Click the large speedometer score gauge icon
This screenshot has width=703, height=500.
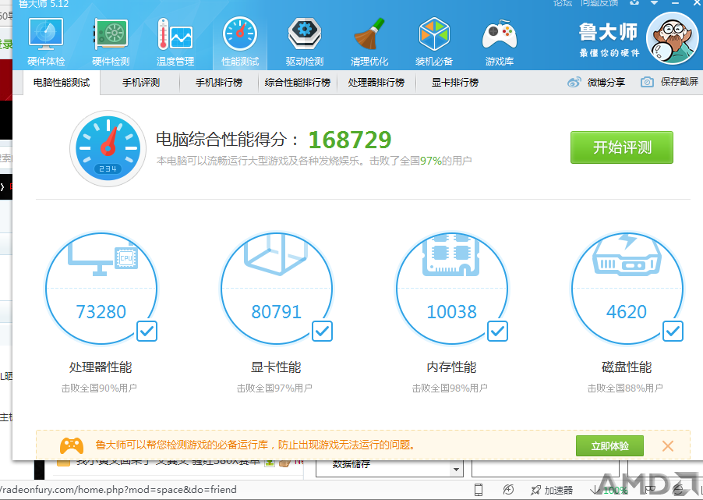click(x=108, y=148)
